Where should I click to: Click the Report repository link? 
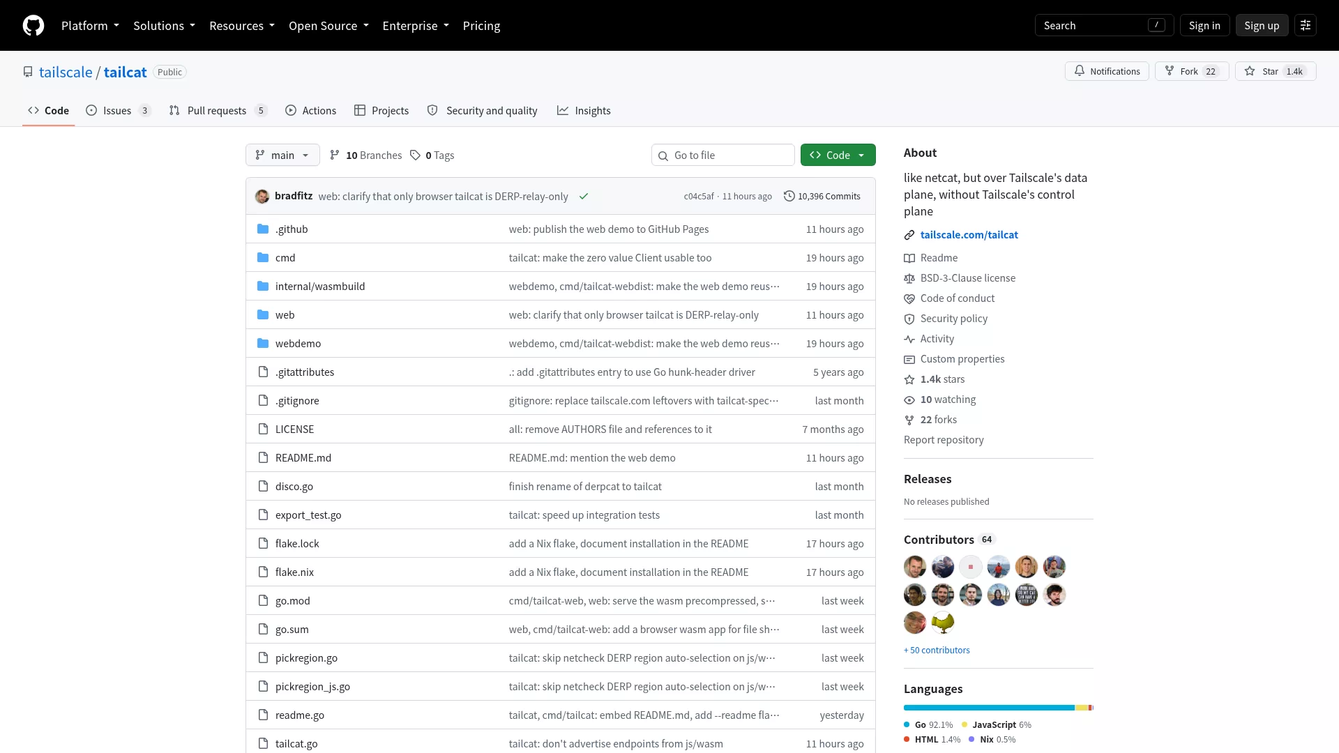click(x=944, y=440)
